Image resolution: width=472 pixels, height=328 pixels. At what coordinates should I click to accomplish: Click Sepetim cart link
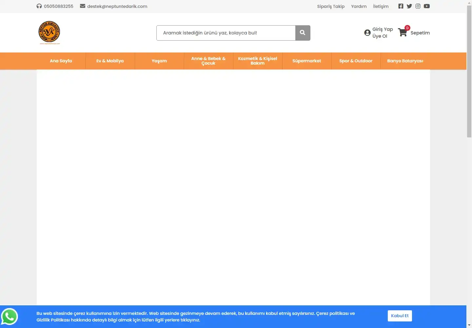tap(420, 33)
